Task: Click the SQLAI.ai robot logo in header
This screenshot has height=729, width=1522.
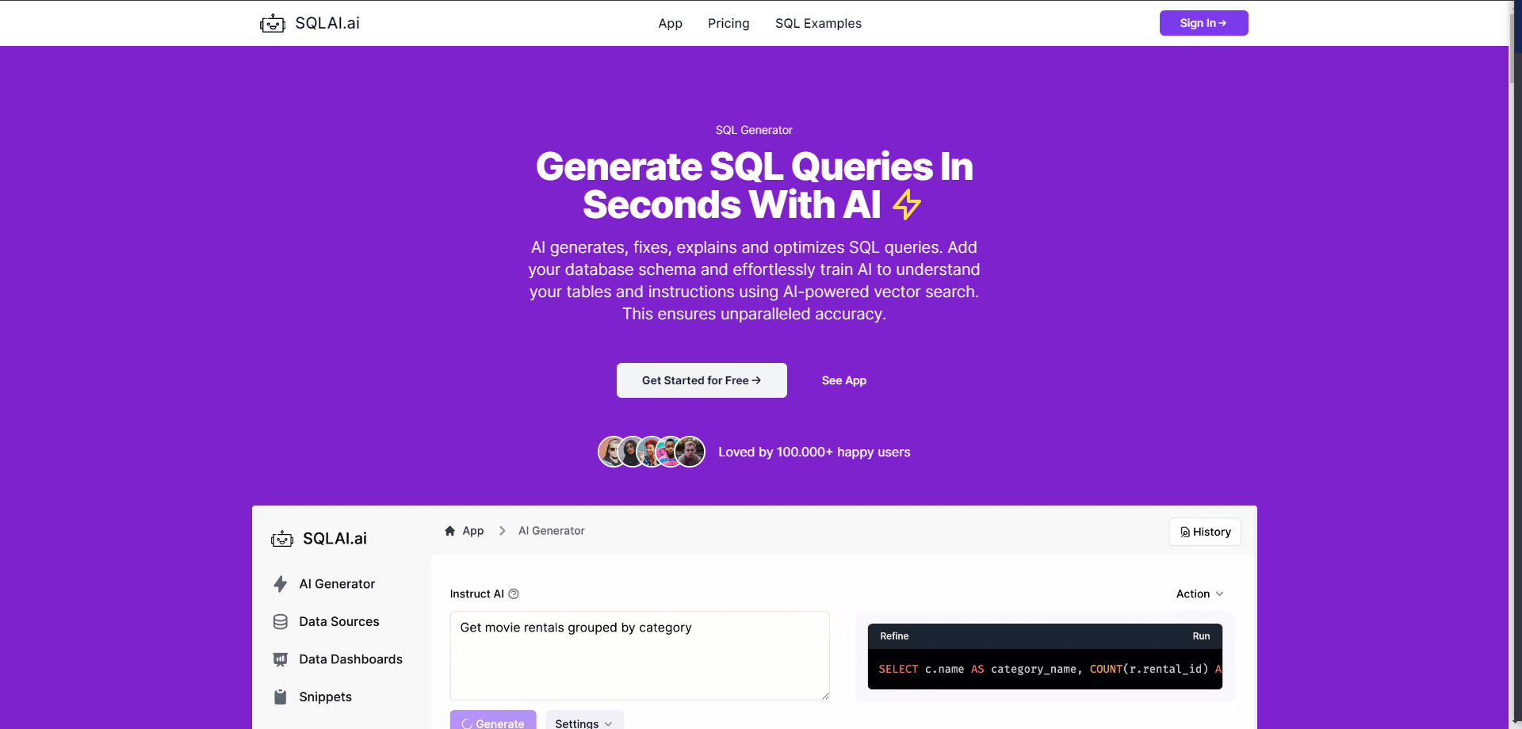Action: click(273, 23)
